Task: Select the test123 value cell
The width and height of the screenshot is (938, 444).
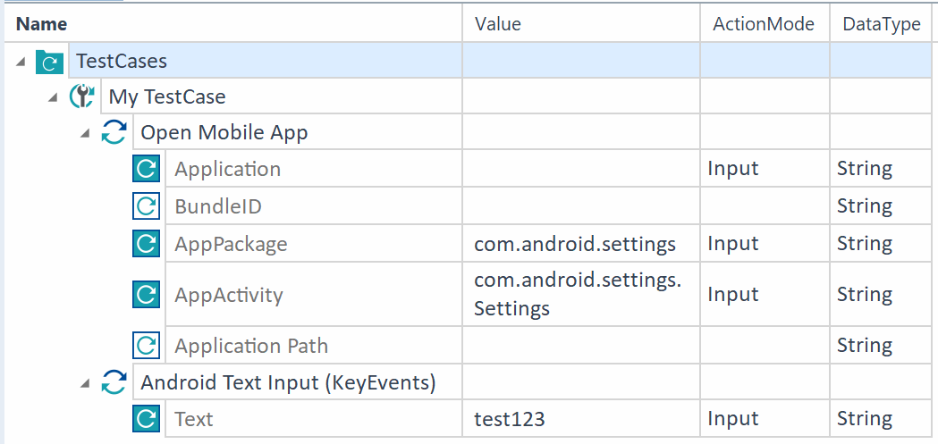Action: (581, 419)
